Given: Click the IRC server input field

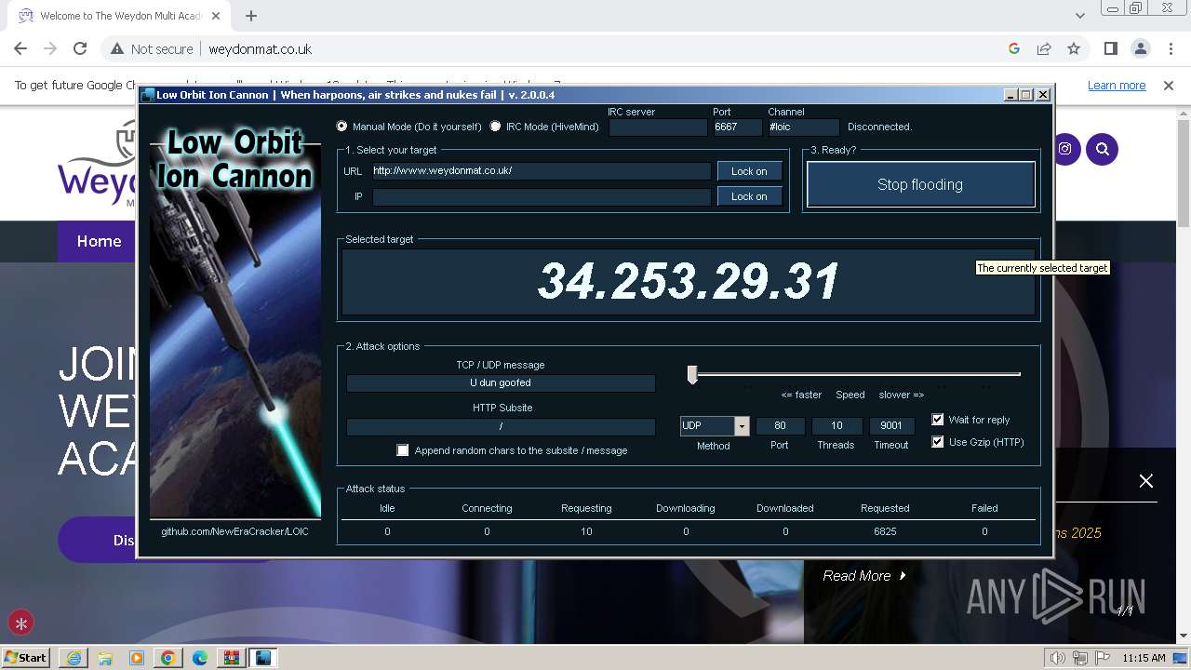Looking at the screenshot, I should [658, 127].
